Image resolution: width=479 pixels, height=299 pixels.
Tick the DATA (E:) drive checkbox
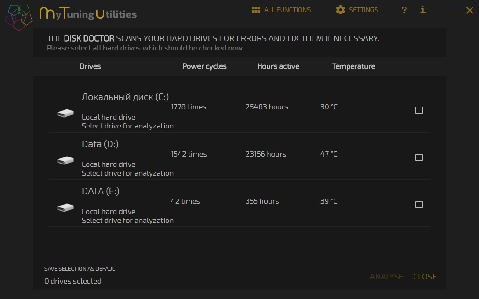click(419, 205)
